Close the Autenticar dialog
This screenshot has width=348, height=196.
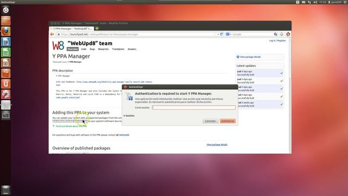(126, 87)
